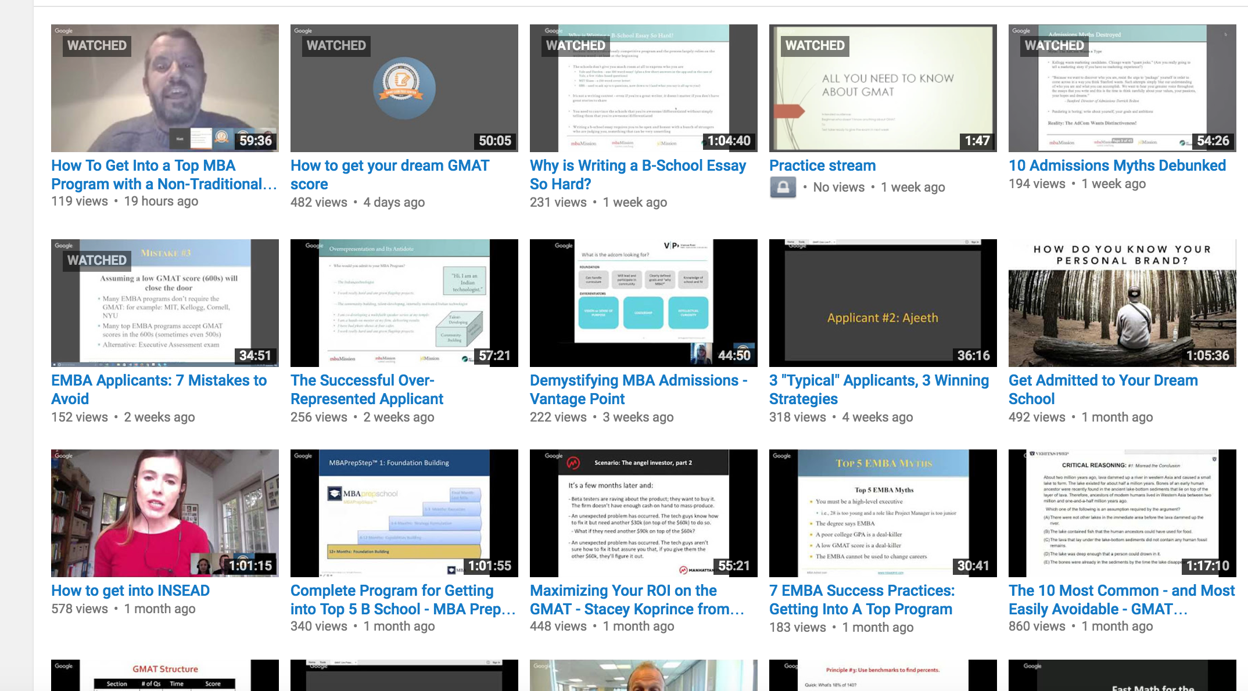This screenshot has height=691, width=1248.
Task: Click WATCHED badge on 10 Admissions Myths thumbnail
Action: coord(1054,46)
